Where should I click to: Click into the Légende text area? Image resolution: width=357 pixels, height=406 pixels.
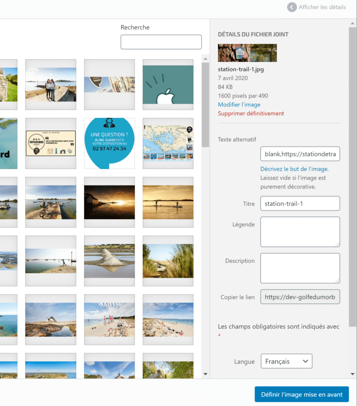(300, 232)
